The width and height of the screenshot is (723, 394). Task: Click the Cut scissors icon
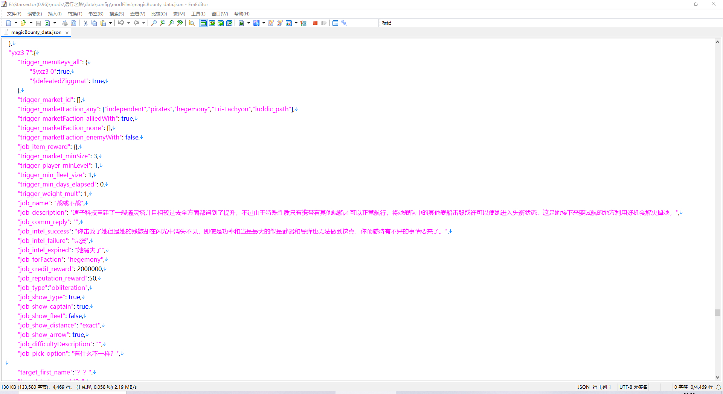85,23
